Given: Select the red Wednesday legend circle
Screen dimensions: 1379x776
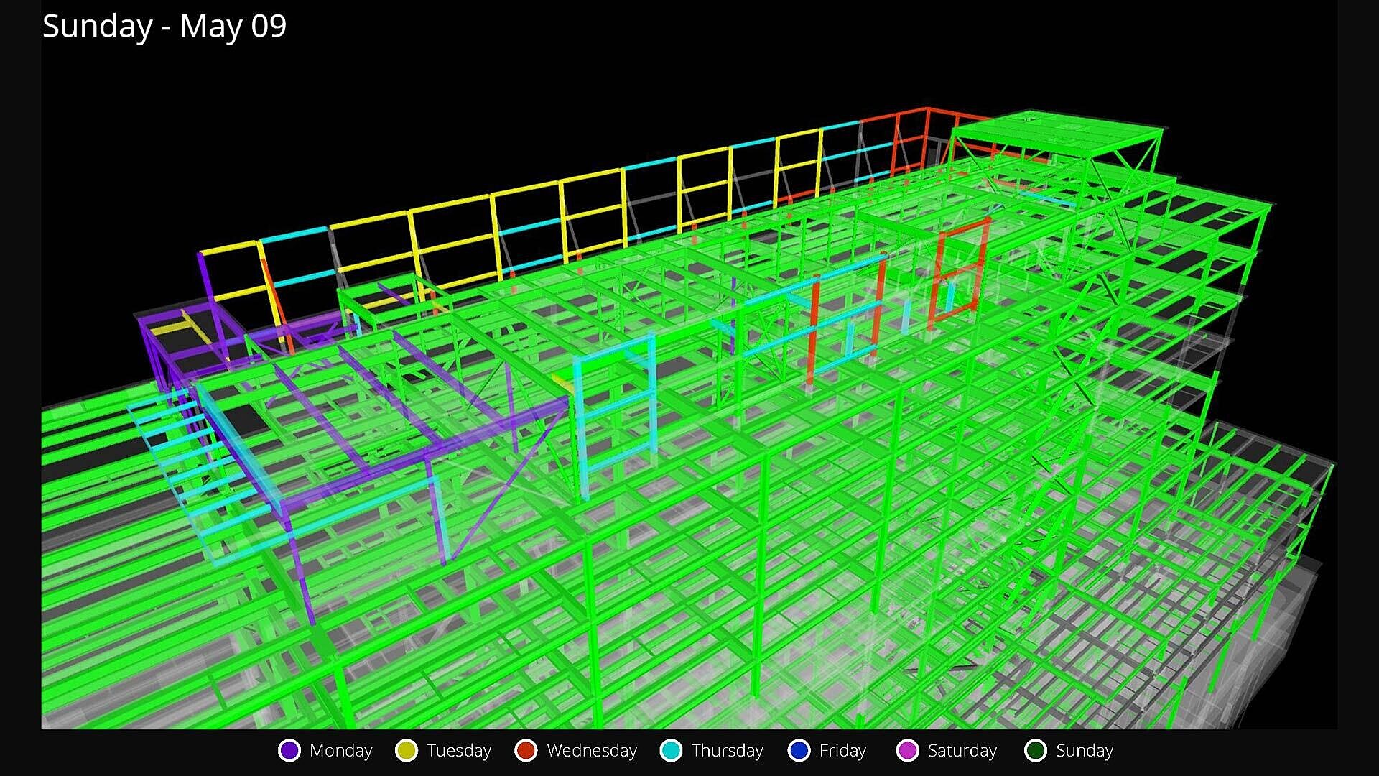Looking at the screenshot, I should 526,751.
